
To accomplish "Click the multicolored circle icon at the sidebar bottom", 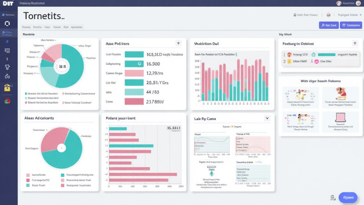I will coord(7,101).
